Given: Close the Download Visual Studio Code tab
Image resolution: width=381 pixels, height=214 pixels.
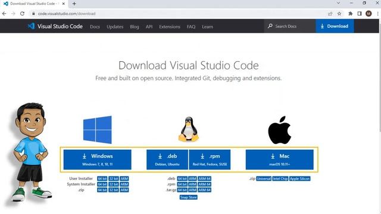Looking at the screenshot, I should pyautogui.click(x=64, y=4).
